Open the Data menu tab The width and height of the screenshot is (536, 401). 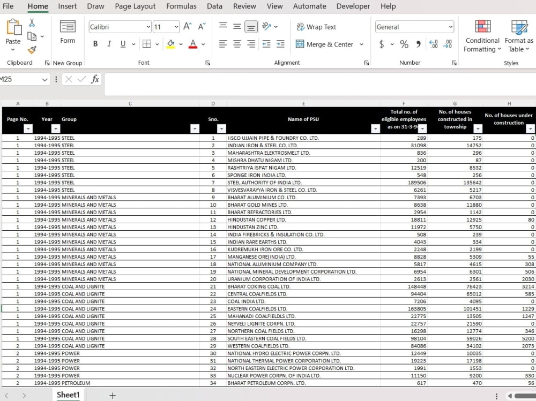click(214, 6)
